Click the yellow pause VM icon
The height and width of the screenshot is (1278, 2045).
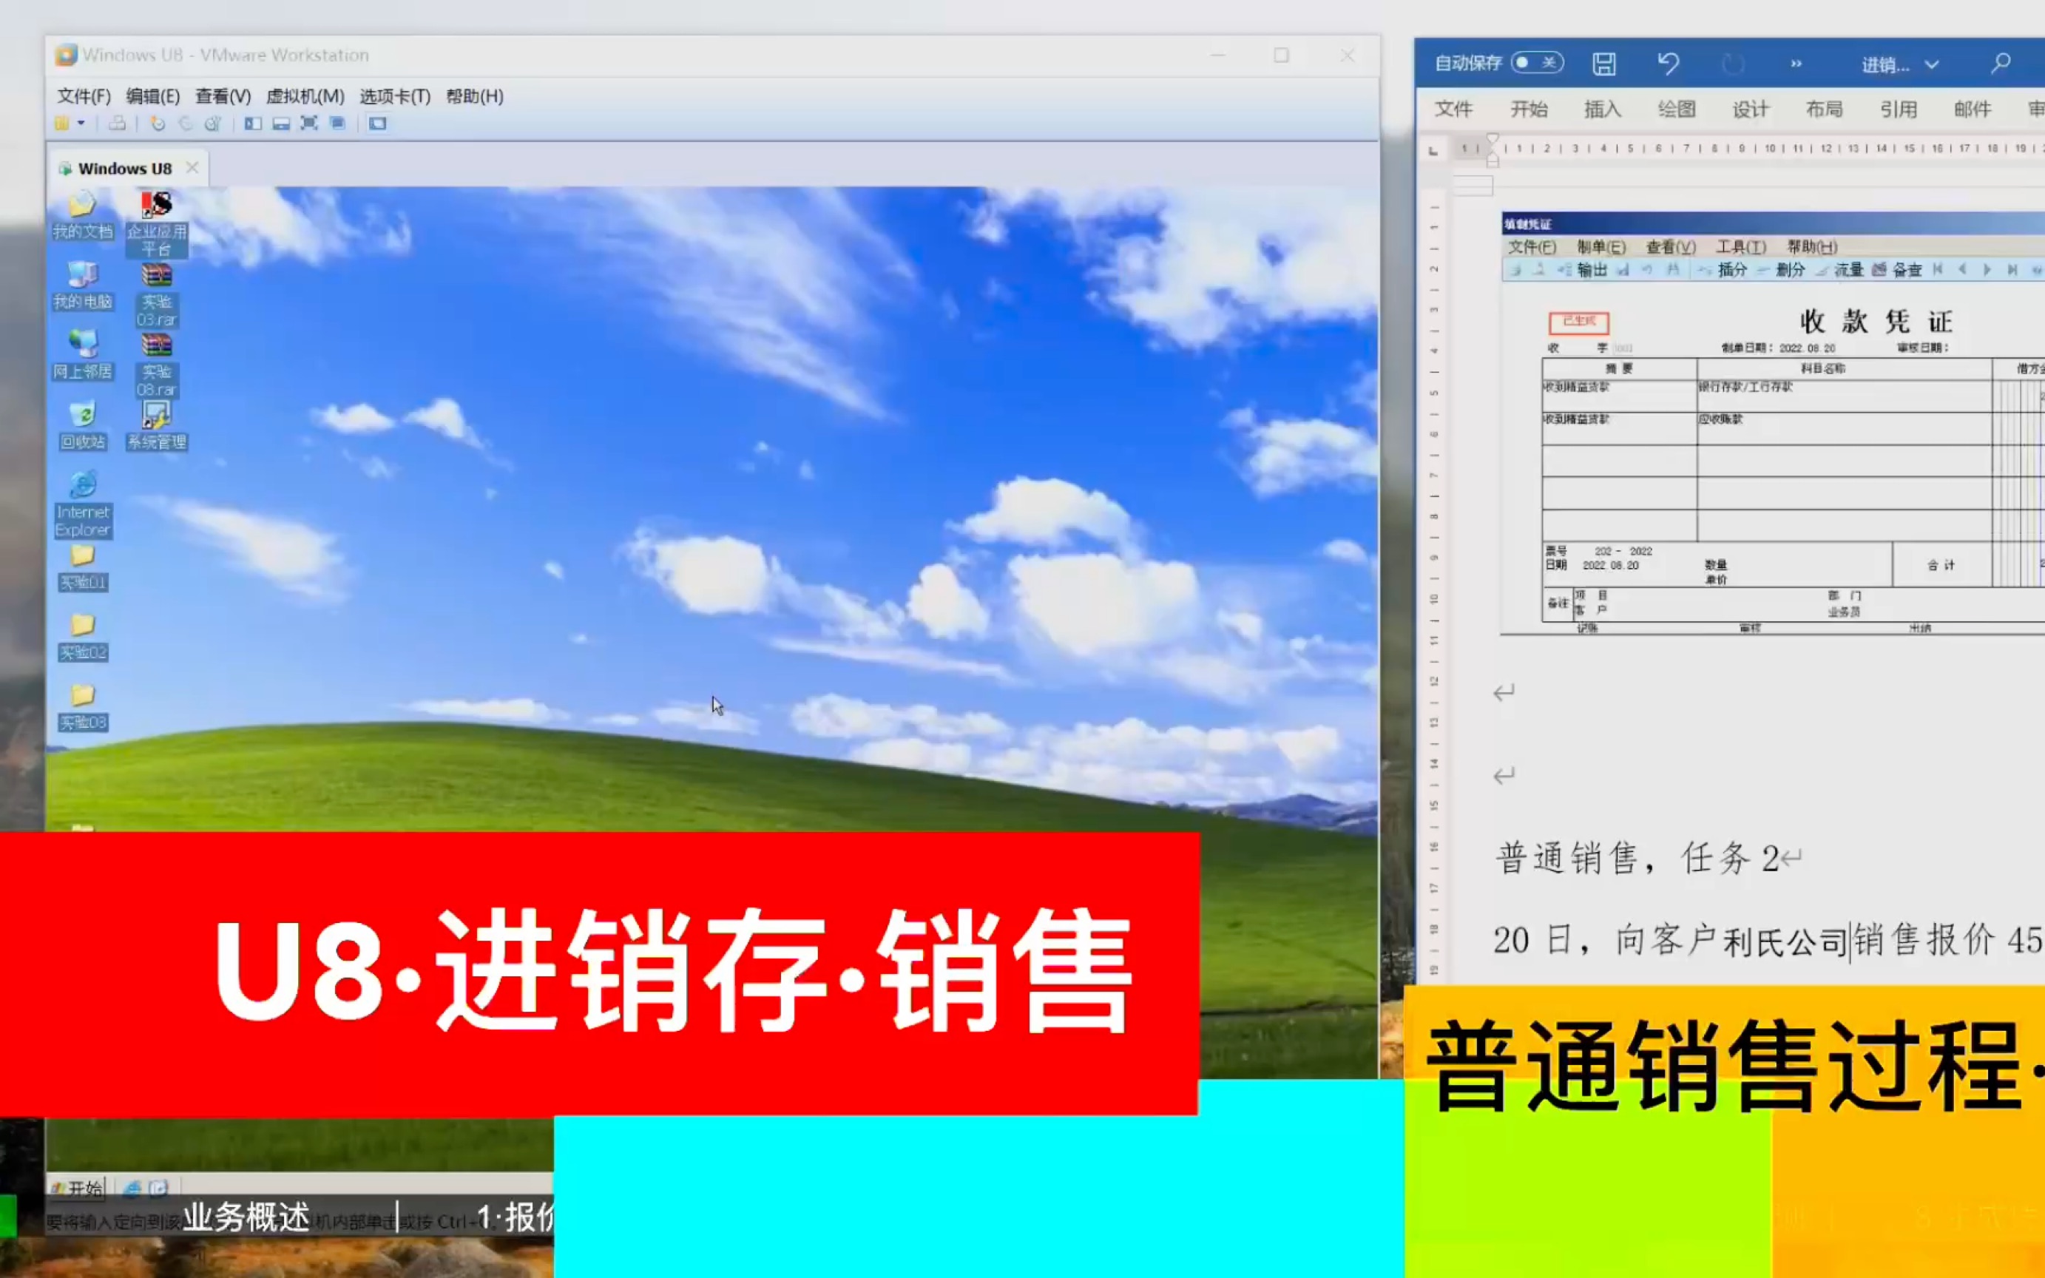61,124
